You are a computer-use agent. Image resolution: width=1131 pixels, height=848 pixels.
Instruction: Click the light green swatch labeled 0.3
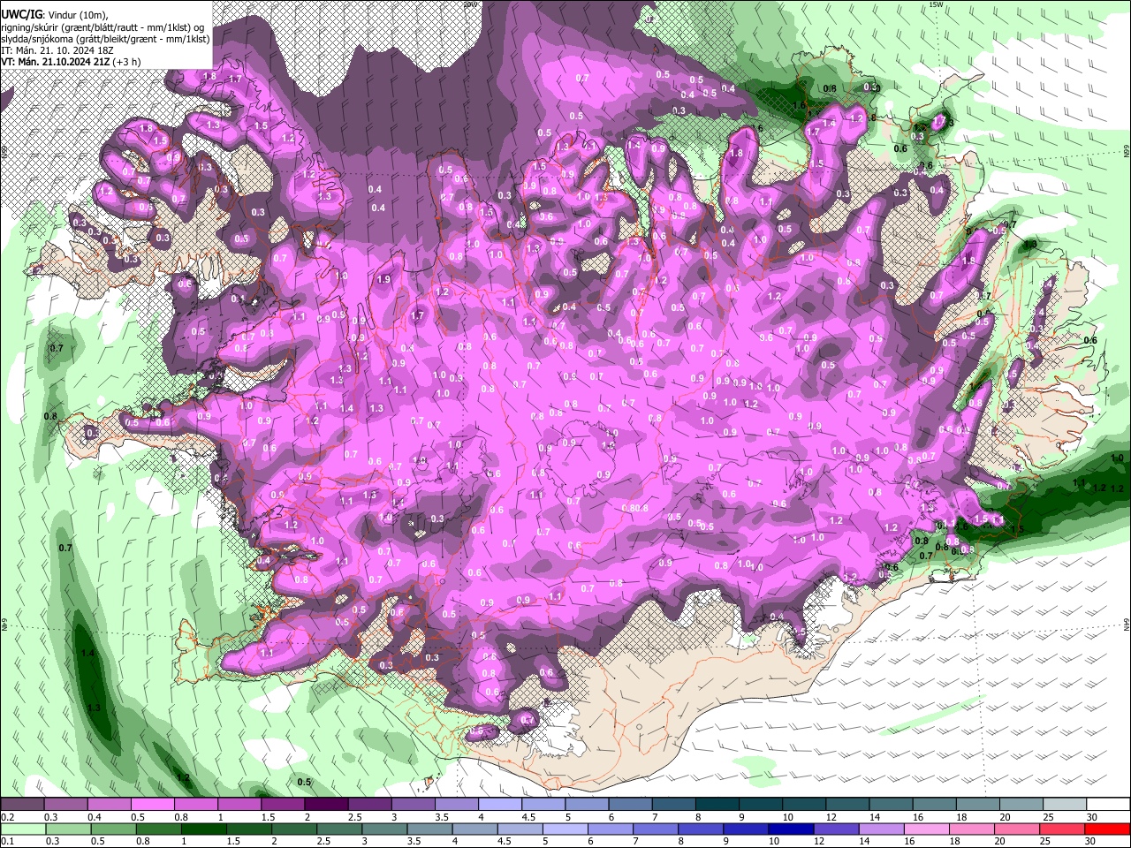(68, 829)
